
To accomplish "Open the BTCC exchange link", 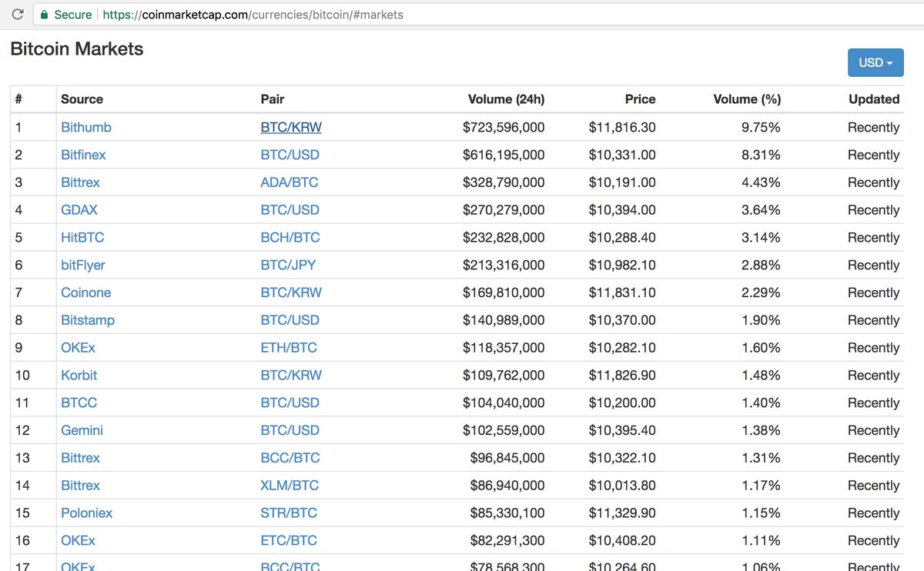I will pyautogui.click(x=79, y=403).
